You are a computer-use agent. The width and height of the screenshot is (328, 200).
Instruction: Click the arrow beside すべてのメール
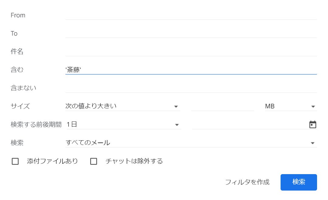(312, 143)
